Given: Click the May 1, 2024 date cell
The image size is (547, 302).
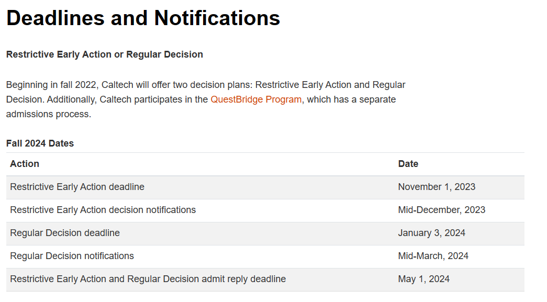Looking at the screenshot, I should pos(424,279).
